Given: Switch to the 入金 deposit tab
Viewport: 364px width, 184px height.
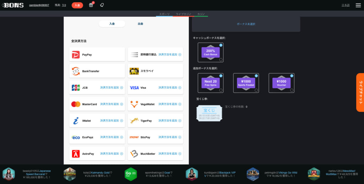Looking at the screenshot, I should pos(112,24).
